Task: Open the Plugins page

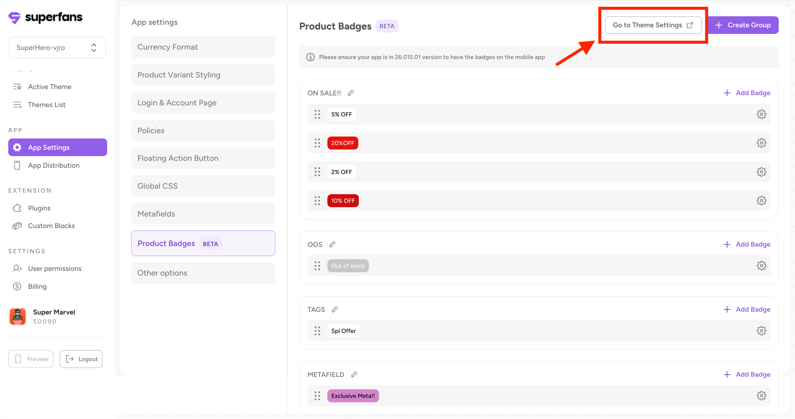Action: tap(39, 208)
